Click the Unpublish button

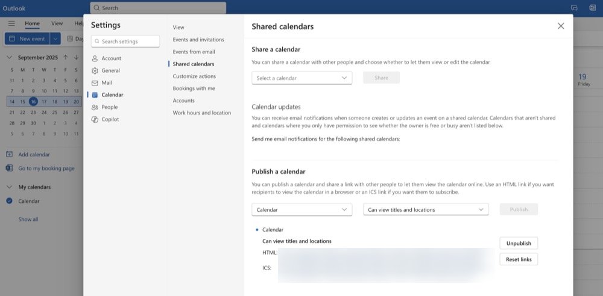[x=518, y=243]
